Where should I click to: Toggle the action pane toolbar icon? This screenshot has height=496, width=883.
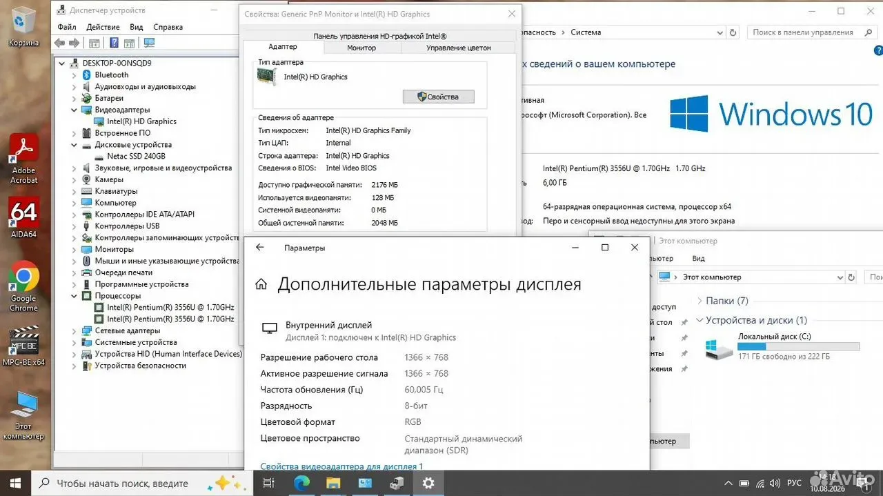point(130,43)
